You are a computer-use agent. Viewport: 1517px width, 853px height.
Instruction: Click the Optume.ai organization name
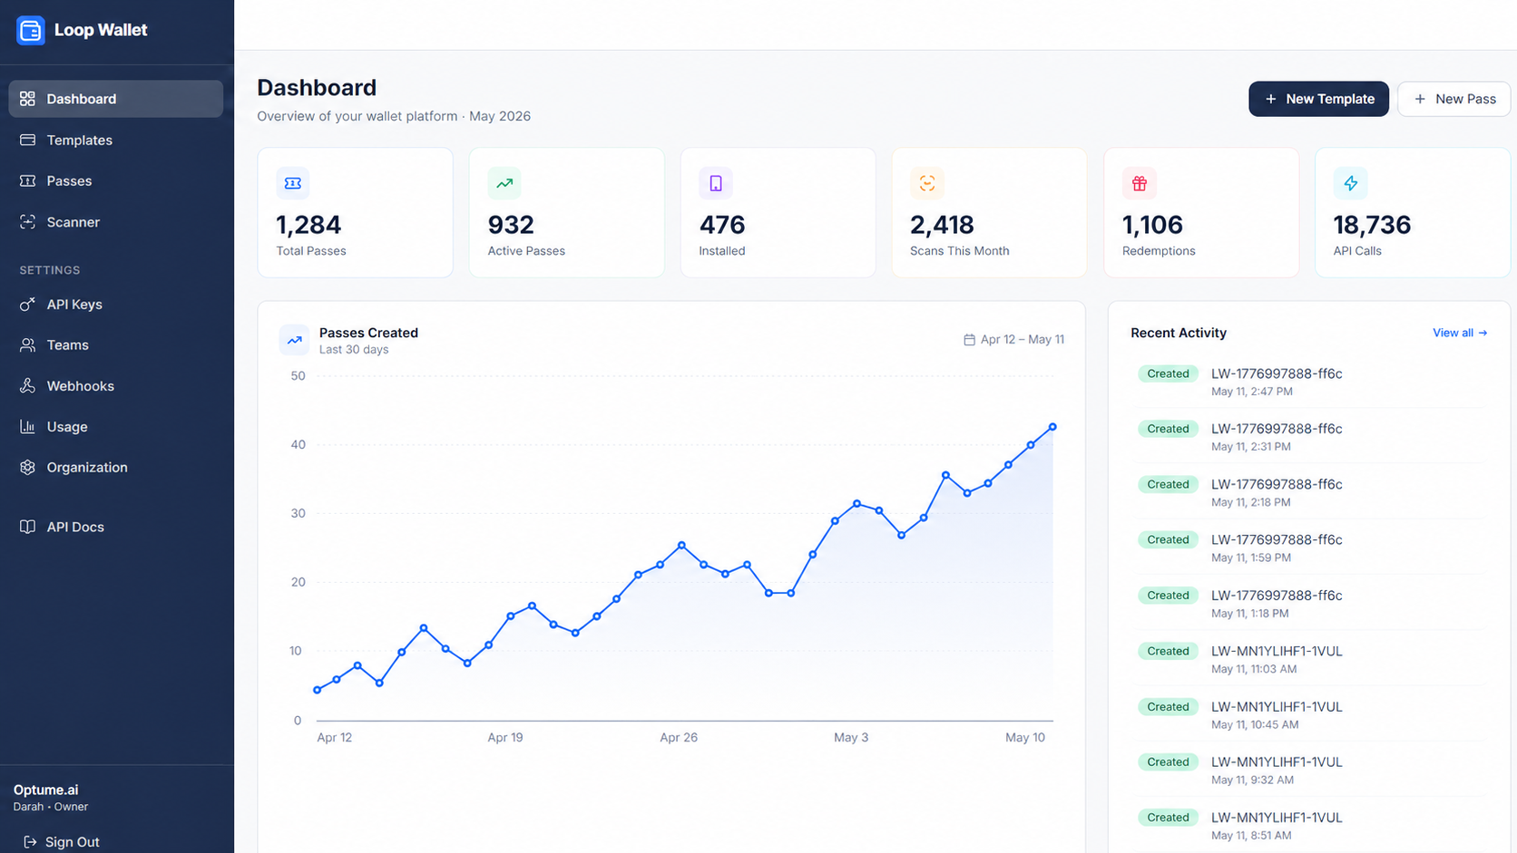45,790
